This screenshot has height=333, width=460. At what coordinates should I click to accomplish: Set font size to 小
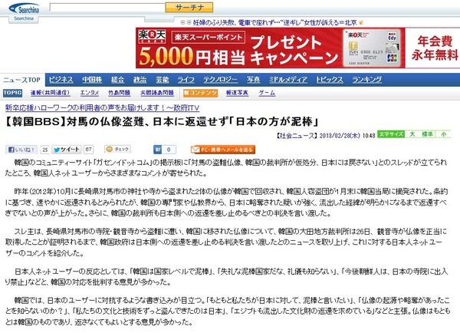(444, 134)
